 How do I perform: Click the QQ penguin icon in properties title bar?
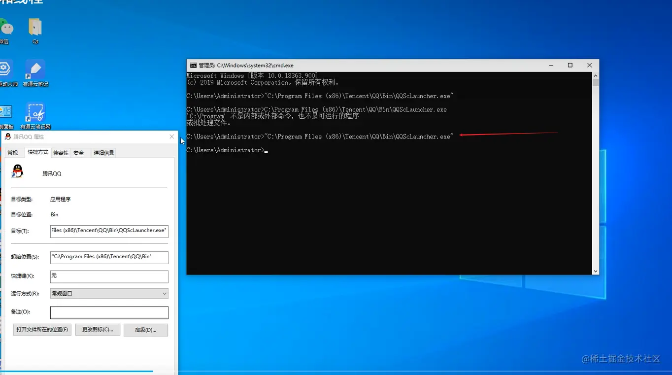coord(8,136)
